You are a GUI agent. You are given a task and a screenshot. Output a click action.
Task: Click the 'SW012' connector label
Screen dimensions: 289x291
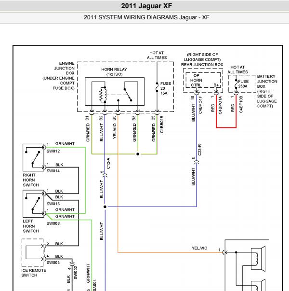coord(53,151)
